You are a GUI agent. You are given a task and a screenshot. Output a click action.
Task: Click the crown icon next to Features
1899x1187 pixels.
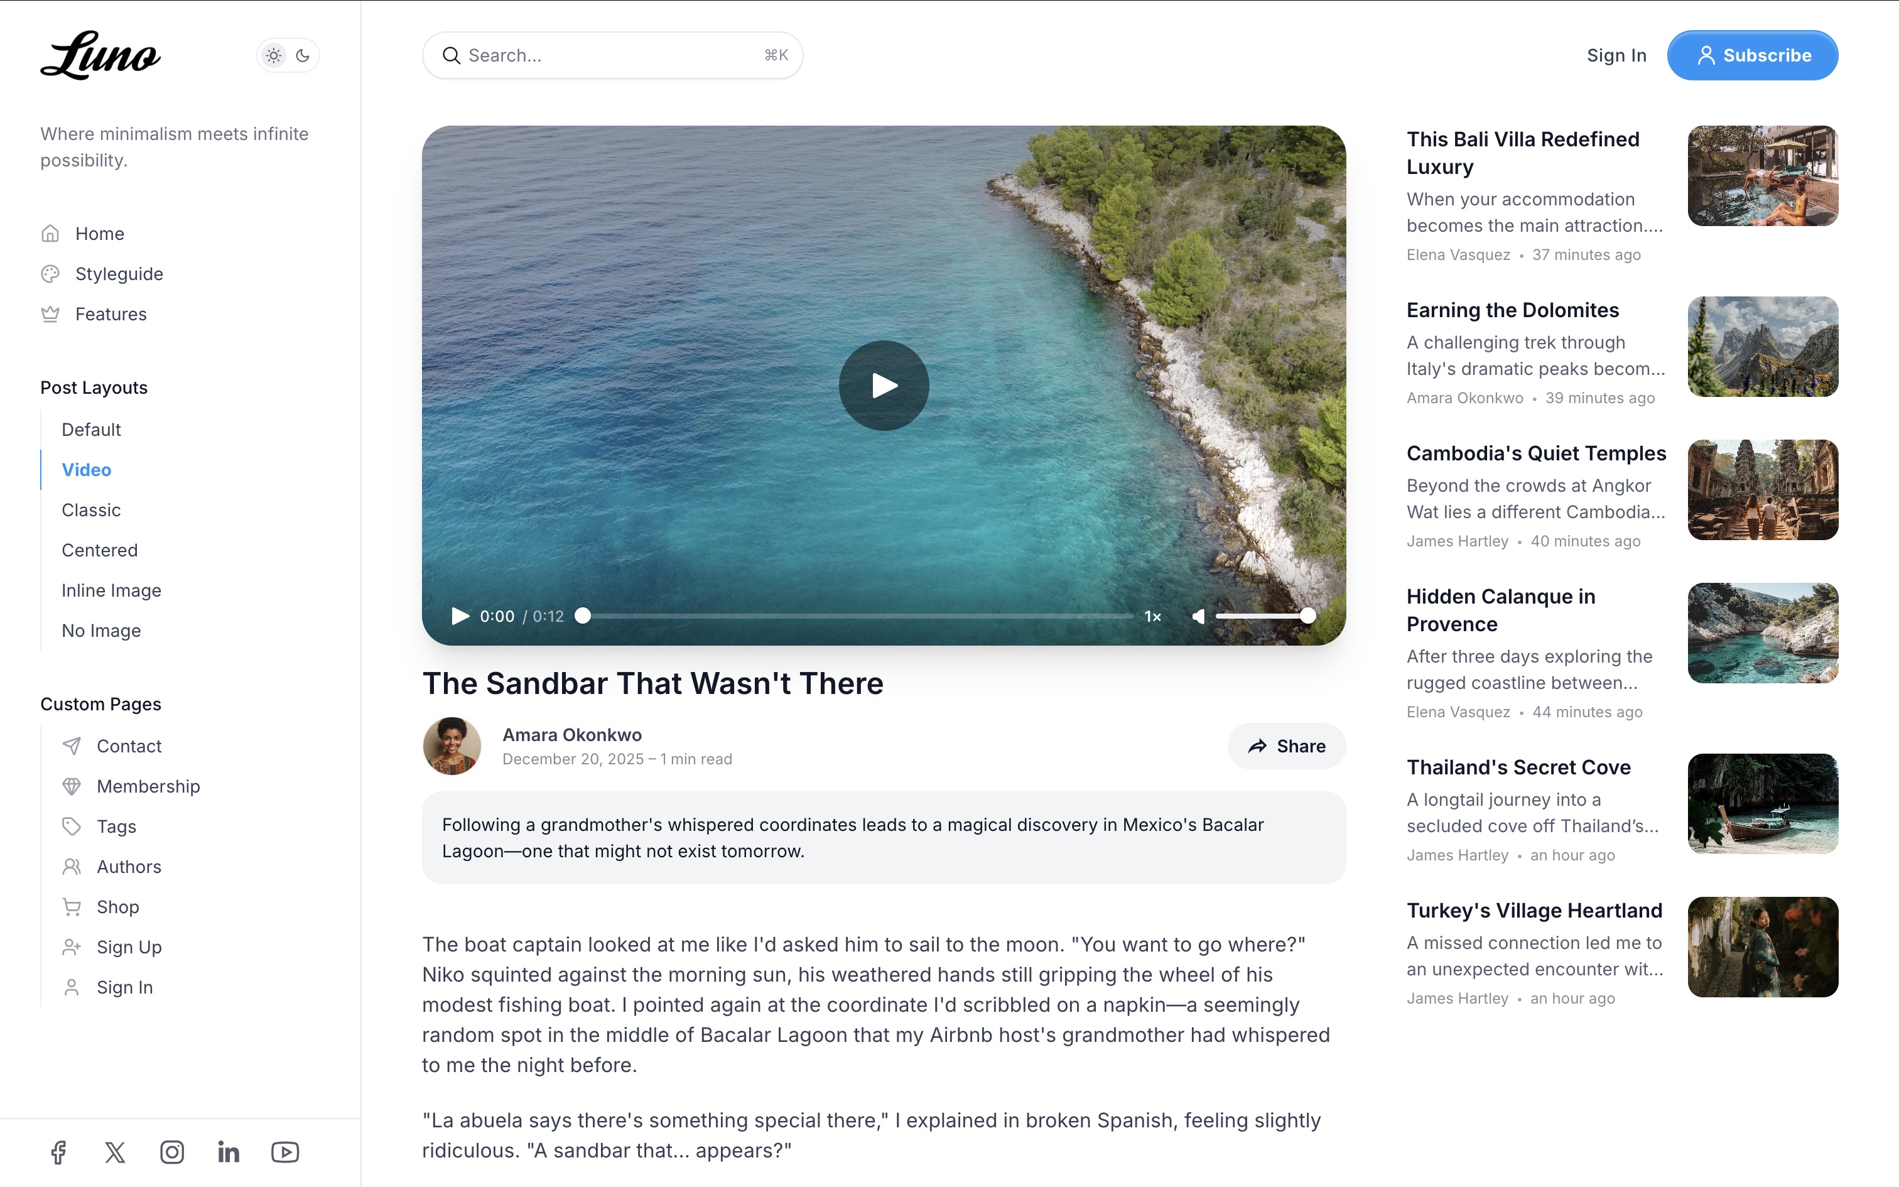pos(50,313)
